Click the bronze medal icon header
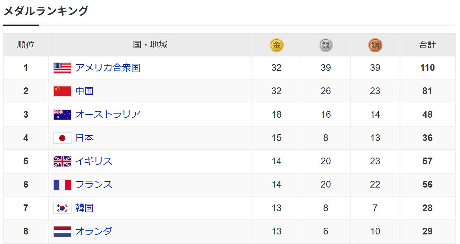Image resolution: width=460 pixels, height=244 pixels. click(x=375, y=45)
